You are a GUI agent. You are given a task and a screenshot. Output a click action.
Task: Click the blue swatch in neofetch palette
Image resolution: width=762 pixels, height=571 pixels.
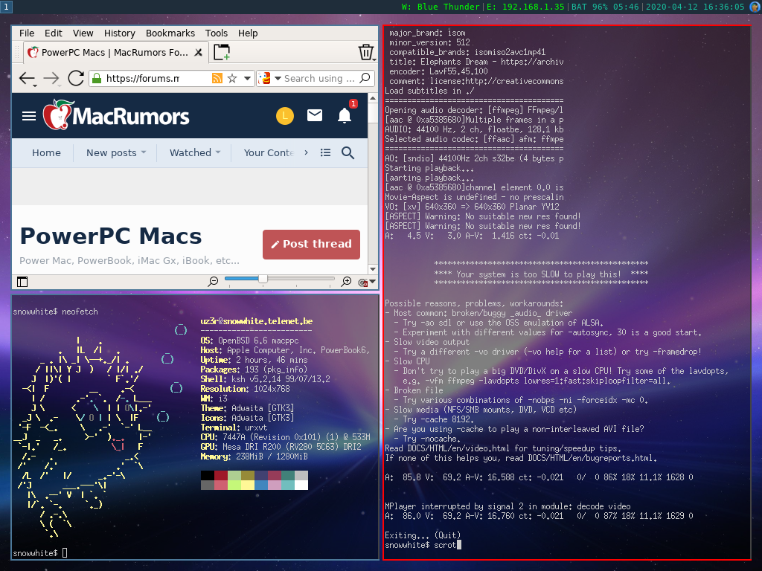[261, 485]
